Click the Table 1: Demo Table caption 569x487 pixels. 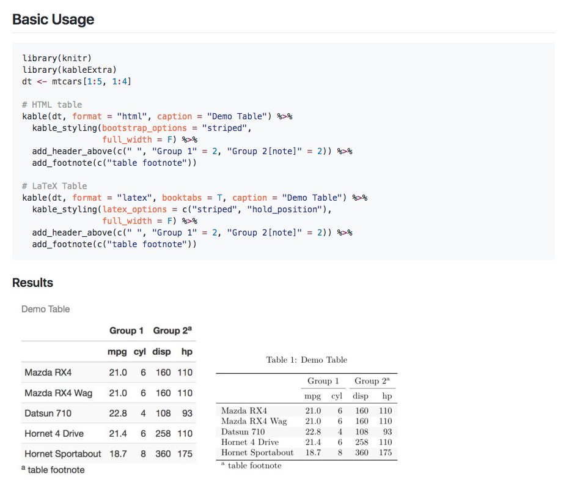307,359
